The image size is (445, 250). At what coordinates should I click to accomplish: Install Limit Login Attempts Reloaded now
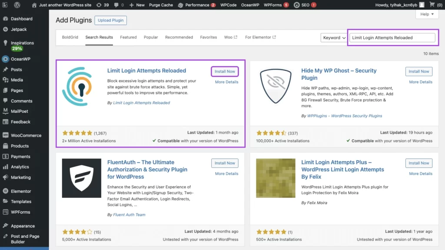click(225, 72)
